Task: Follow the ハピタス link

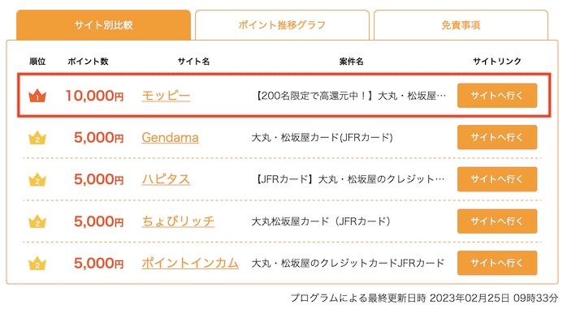Action: [x=166, y=179]
